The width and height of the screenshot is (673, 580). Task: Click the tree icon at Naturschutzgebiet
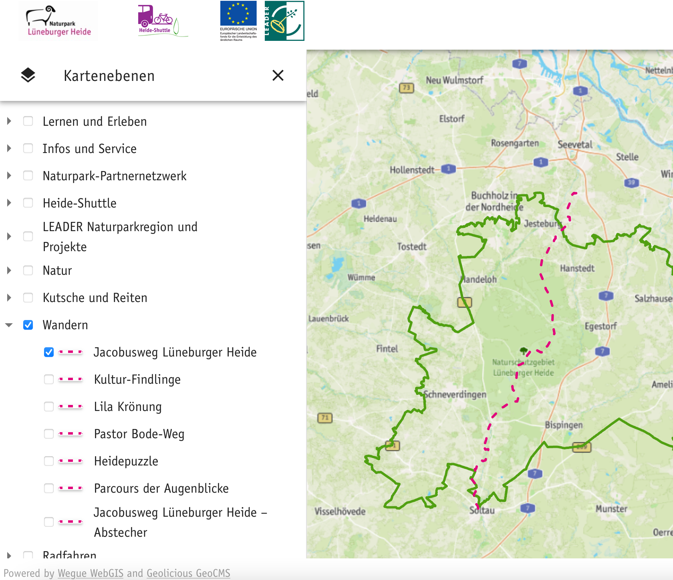(x=523, y=351)
